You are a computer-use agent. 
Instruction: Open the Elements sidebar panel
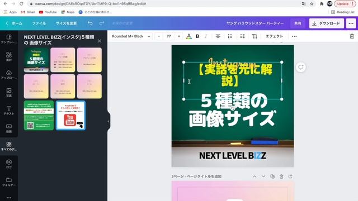[x=9, y=57]
